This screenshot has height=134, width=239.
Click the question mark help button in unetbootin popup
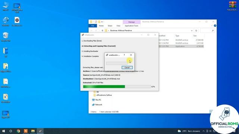(124, 55)
